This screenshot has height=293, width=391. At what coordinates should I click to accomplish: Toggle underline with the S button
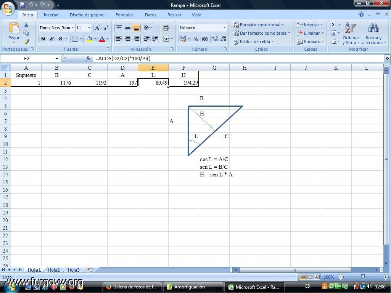tap(60, 39)
